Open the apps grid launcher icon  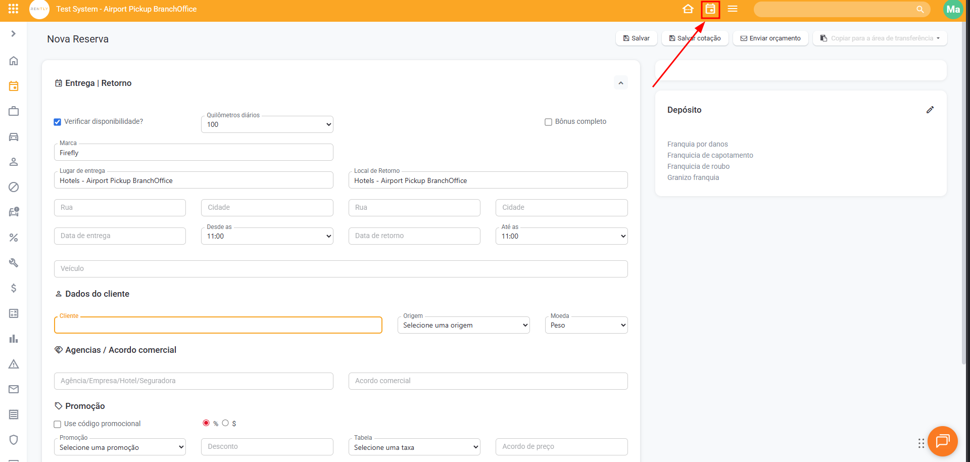tap(14, 9)
